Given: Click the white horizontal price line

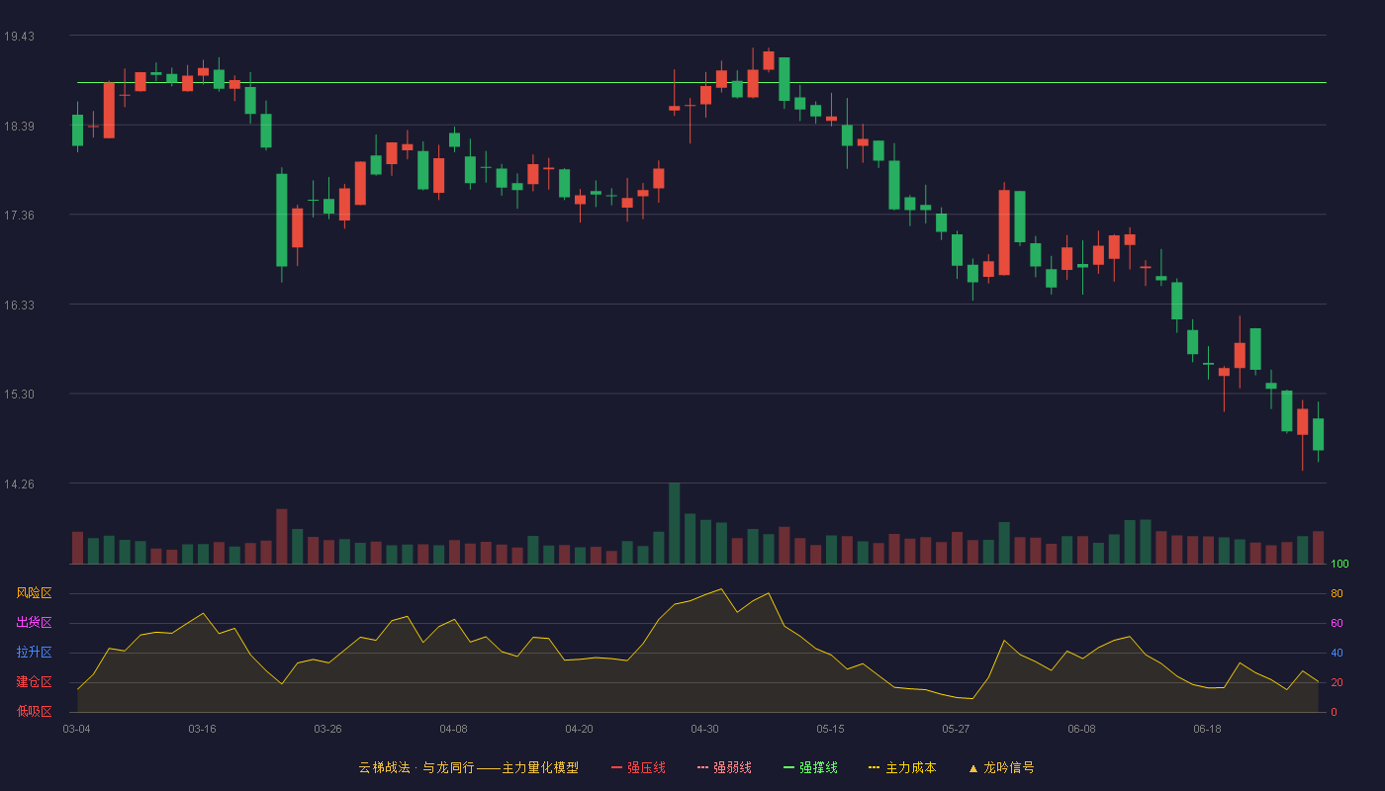Looking at the screenshot, I should click(702, 83).
